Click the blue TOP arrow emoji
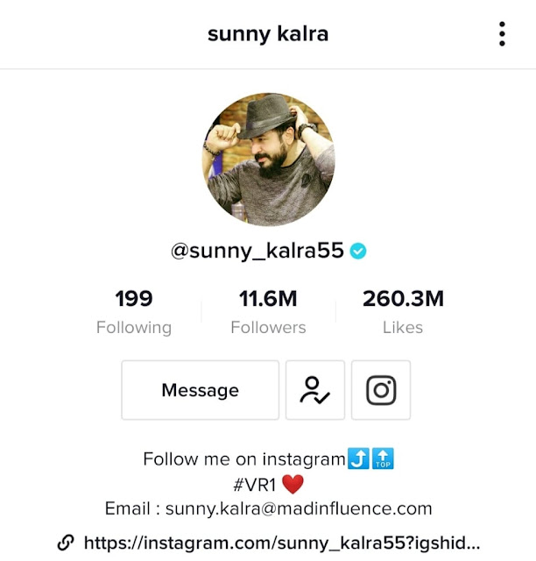Viewport: 536px width, 561px height. 383,458
